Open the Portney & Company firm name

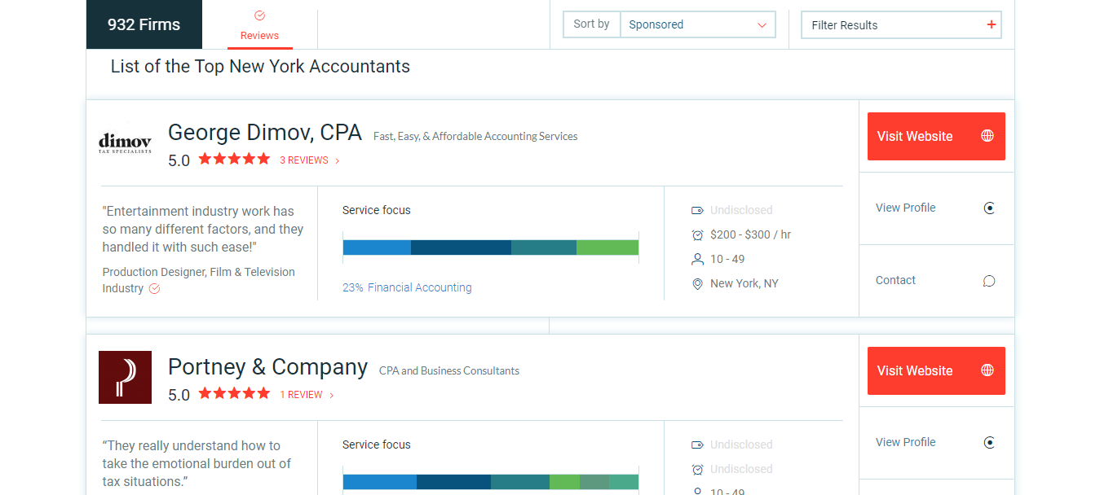click(267, 367)
